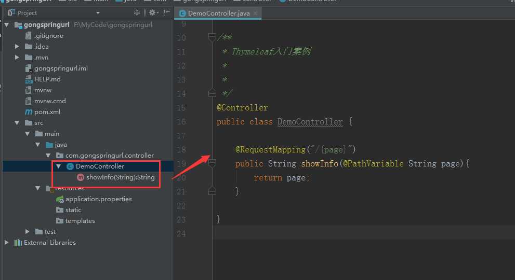Viewport: 515px width, 280px height.
Task: Click the Javadoc fold end marker at line 14
Action: tap(212, 93)
